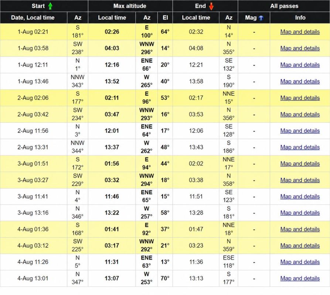
Task: Select the '1-Aug 12:11' start time cell
Action: (x=33, y=65)
